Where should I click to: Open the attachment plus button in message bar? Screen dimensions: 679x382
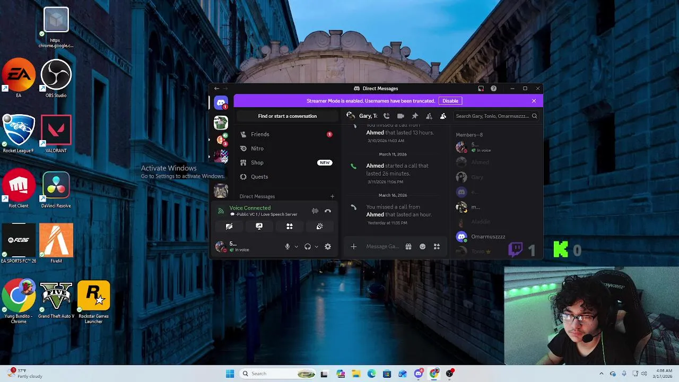354,246
